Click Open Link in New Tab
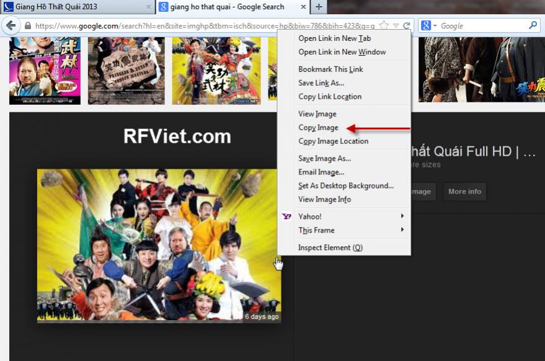The image size is (545, 361). tap(334, 38)
